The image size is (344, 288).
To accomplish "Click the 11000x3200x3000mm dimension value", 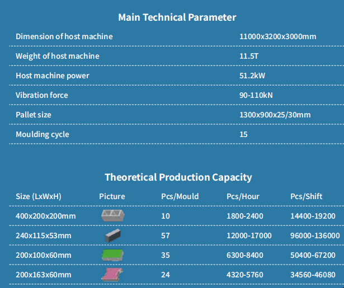I will 277,36.
